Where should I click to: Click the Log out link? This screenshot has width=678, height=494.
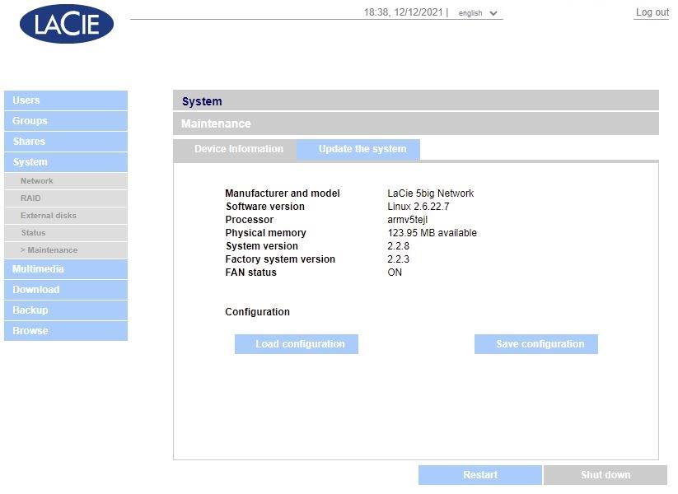652,12
